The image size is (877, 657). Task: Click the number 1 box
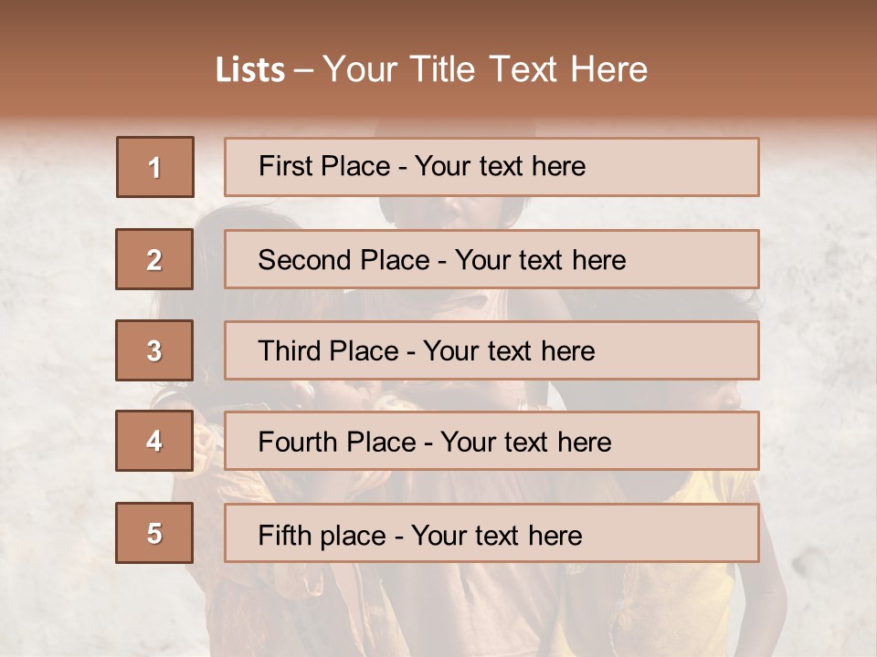coord(155,167)
